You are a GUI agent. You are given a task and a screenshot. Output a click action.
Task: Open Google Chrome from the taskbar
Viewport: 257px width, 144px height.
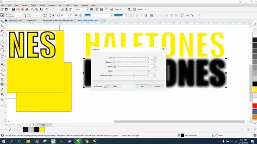point(87,141)
